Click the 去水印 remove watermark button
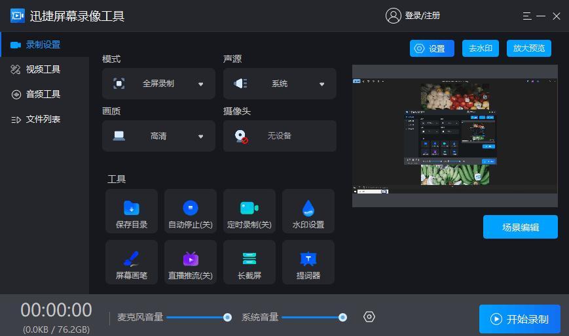This screenshot has height=336, width=569. 481,48
